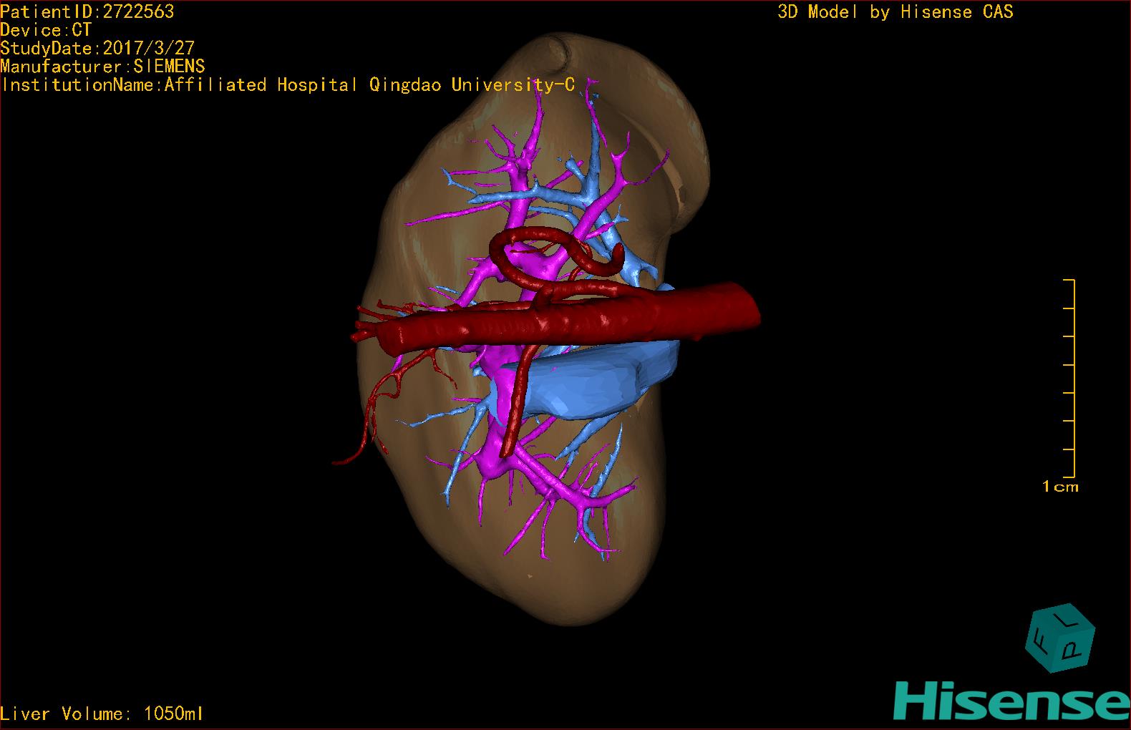1131x730 pixels.
Task: Click the InstitutionName Affiliated Hospital Qingdao text
Action: pos(288,85)
